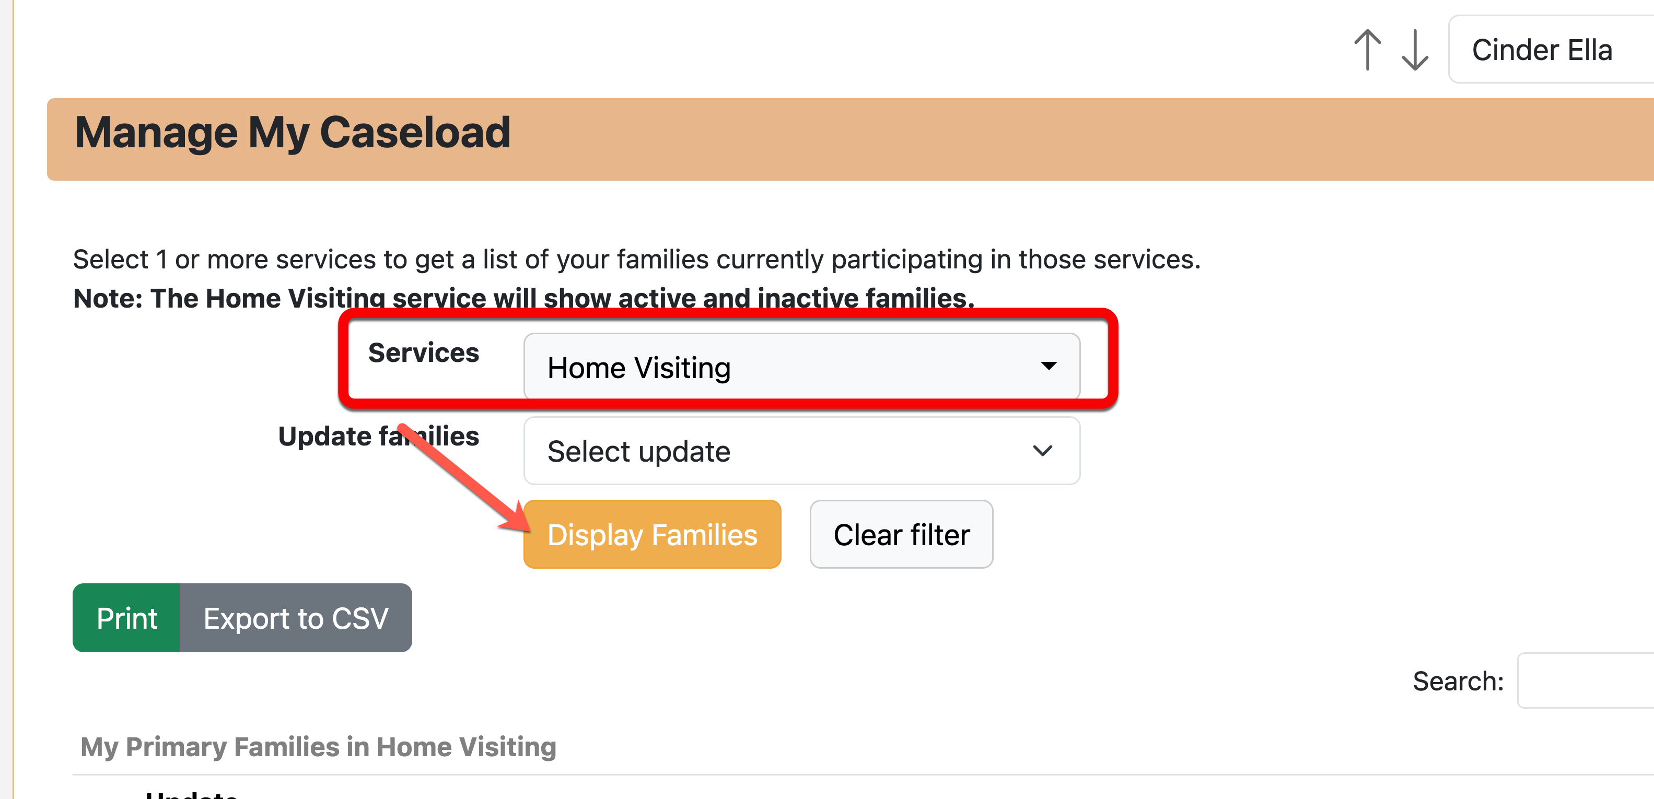Screen dimensions: 1654x799
Task: Open the Cinder Ella user selector
Action: coord(1551,50)
